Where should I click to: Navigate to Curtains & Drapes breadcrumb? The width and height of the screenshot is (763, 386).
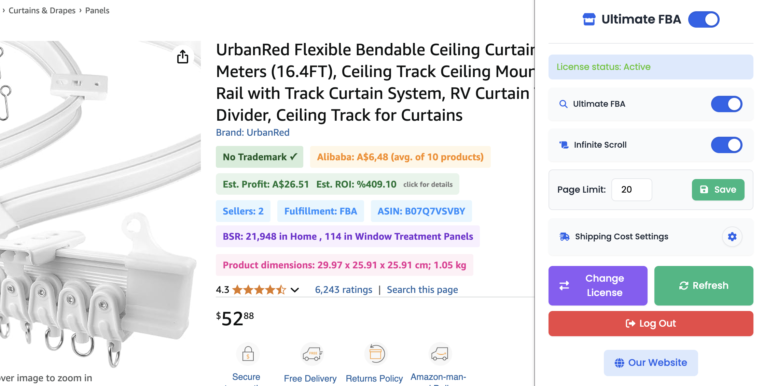[42, 10]
